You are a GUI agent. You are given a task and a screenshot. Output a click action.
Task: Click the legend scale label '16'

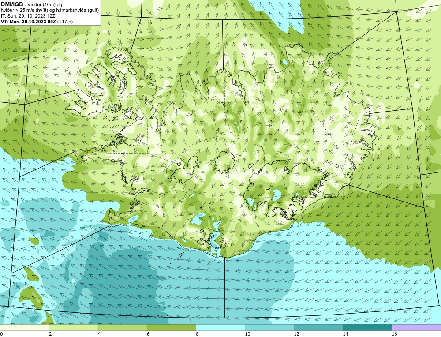point(394,334)
